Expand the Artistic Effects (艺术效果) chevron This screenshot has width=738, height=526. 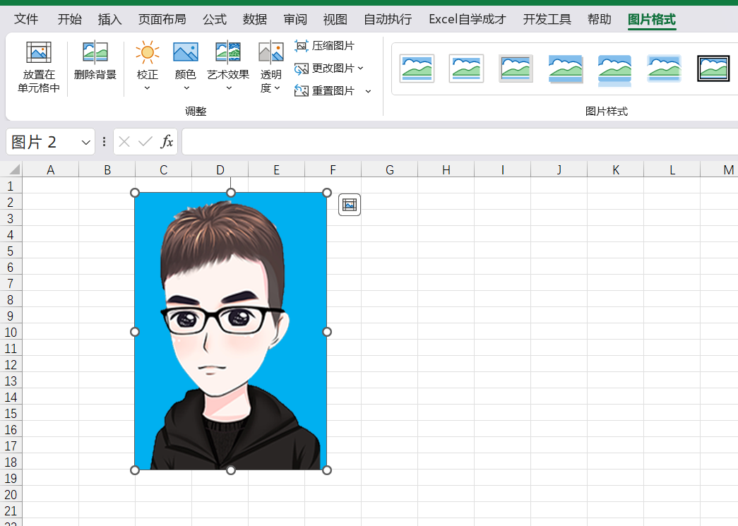click(229, 88)
